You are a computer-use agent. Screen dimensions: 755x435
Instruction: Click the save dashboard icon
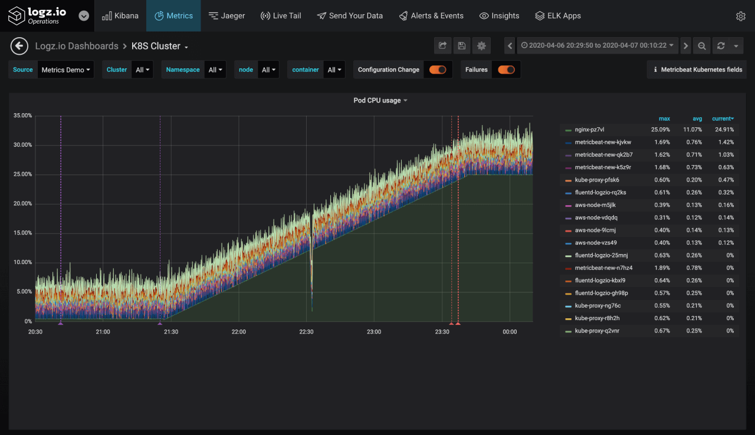(x=462, y=46)
